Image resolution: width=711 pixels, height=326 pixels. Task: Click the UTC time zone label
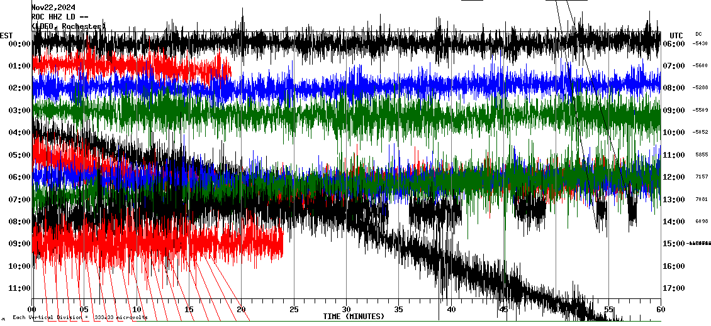pyautogui.click(x=676, y=35)
